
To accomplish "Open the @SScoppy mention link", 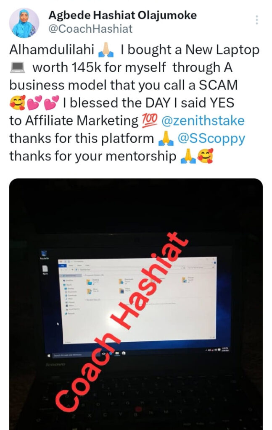I will click(211, 139).
